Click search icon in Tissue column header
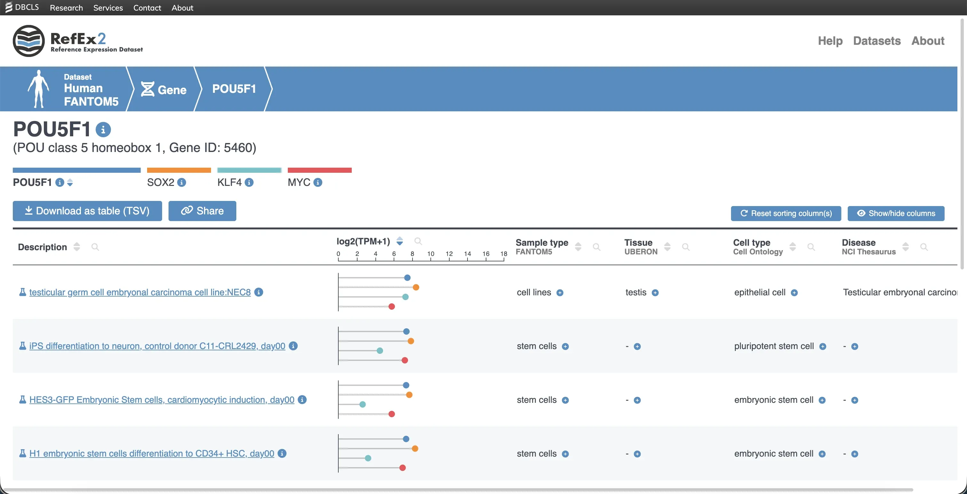This screenshot has height=494, width=967. [x=686, y=247]
